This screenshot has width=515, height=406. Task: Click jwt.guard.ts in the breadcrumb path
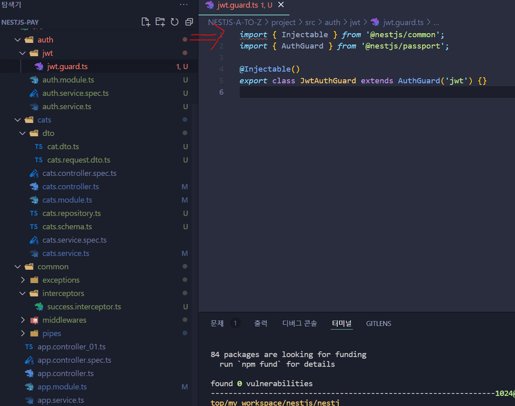pyautogui.click(x=403, y=22)
